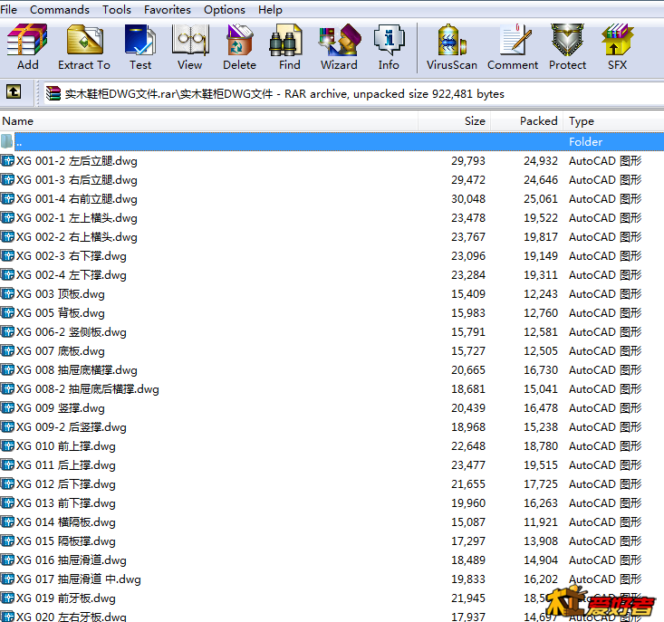This screenshot has height=622, width=664.
Task: Click the parent folder icon in file list
Action: (x=7, y=141)
